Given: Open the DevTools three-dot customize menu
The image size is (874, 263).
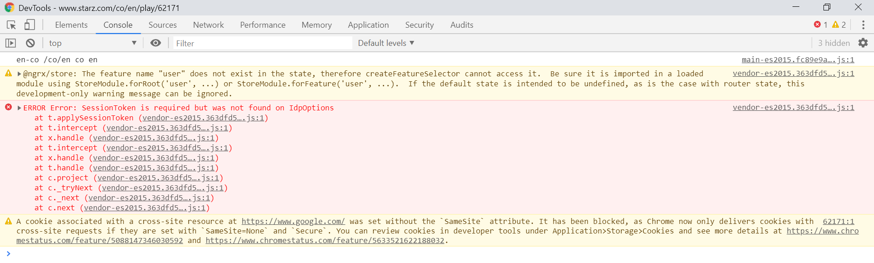Looking at the screenshot, I should pos(863,25).
